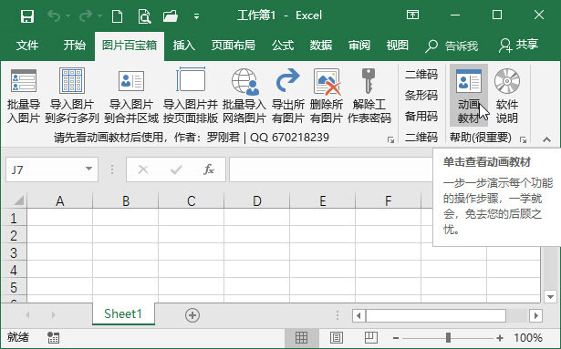Click 导入图片到多行多列 button
Image resolution: width=561 pixels, height=349 pixels.
point(72,96)
